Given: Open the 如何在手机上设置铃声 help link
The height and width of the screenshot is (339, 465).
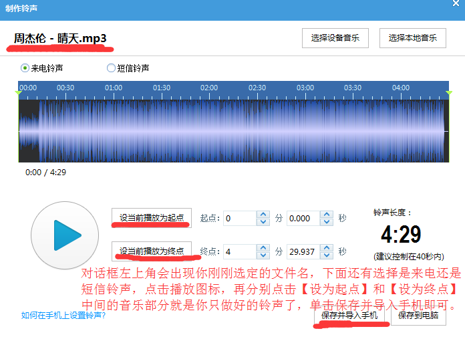Looking at the screenshot, I should click(x=63, y=315).
